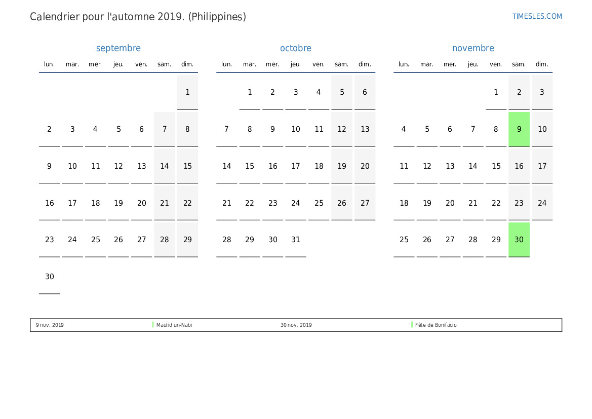592x419 pixels.
Task: Select green-highlighted November 9 holiday cell
Action: pyautogui.click(x=519, y=129)
